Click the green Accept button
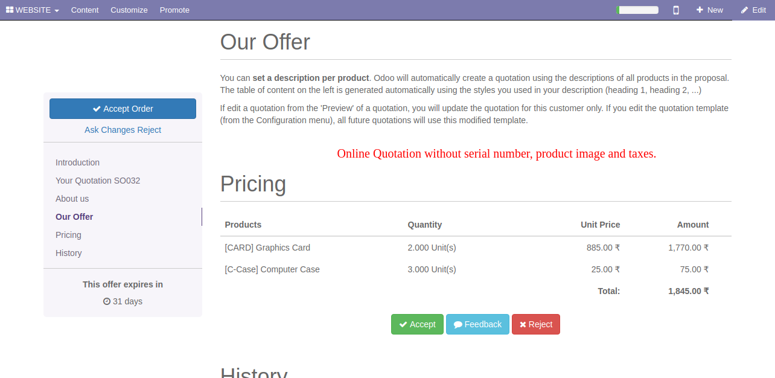This screenshot has width=775, height=378. coord(417,324)
